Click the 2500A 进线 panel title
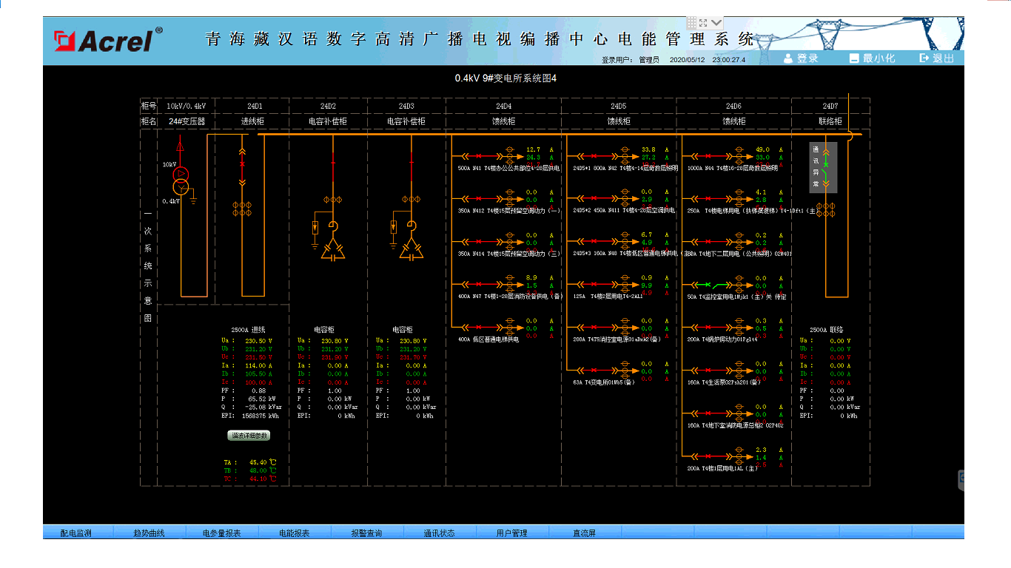1011x568 pixels. coord(248,330)
